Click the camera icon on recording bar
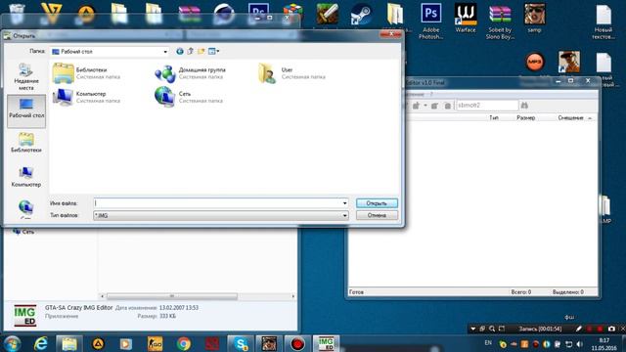Screen dimensions: 626x352 [611, 329]
